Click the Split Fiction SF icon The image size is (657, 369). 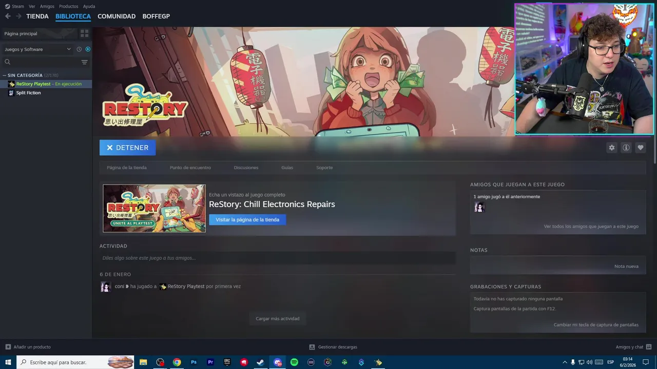click(x=11, y=93)
